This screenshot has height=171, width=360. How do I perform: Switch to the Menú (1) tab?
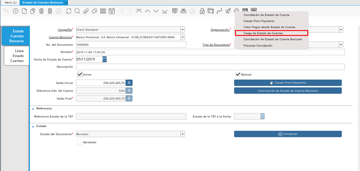tap(10, 2)
